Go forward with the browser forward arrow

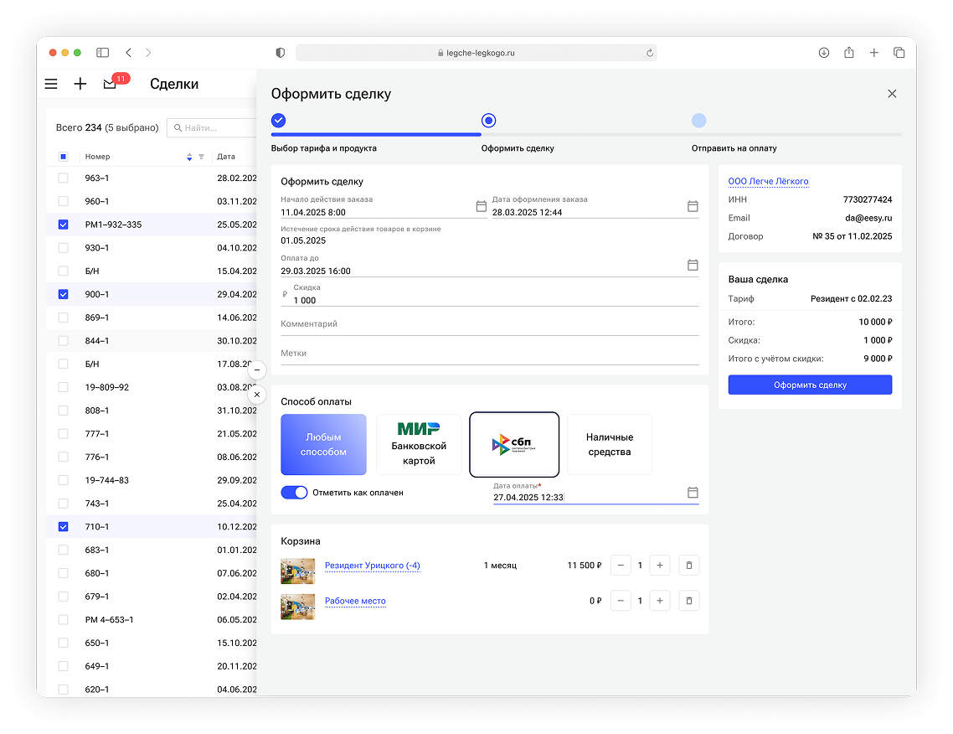(148, 53)
